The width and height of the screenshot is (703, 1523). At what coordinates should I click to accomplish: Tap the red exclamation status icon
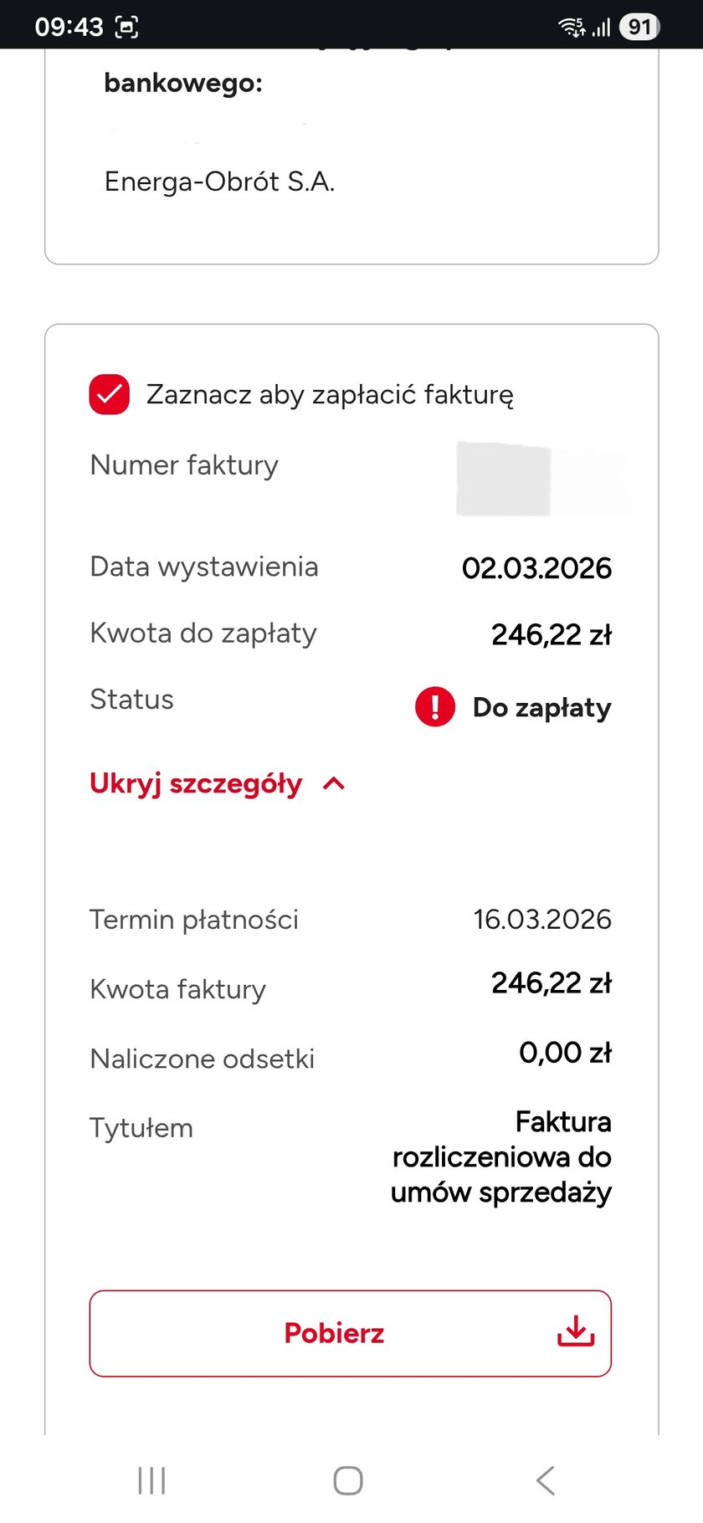434,706
